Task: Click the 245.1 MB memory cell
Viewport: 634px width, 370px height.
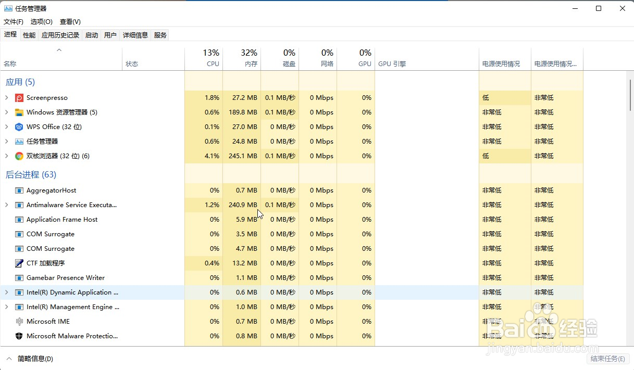Action: click(242, 156)
